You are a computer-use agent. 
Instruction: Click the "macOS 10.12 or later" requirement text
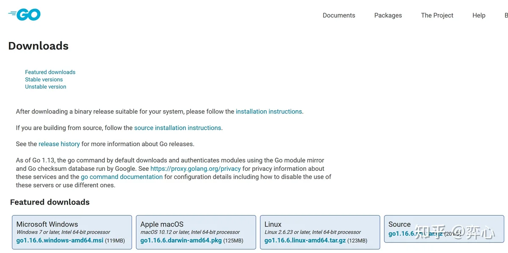pyautogui.click(x=190, y=232)
